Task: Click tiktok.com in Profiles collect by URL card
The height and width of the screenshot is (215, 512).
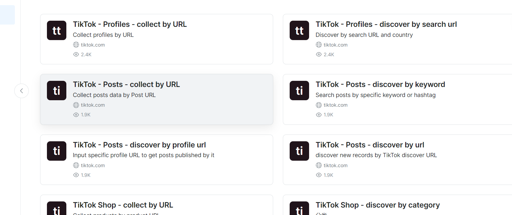Action: (x=93, y=45)
